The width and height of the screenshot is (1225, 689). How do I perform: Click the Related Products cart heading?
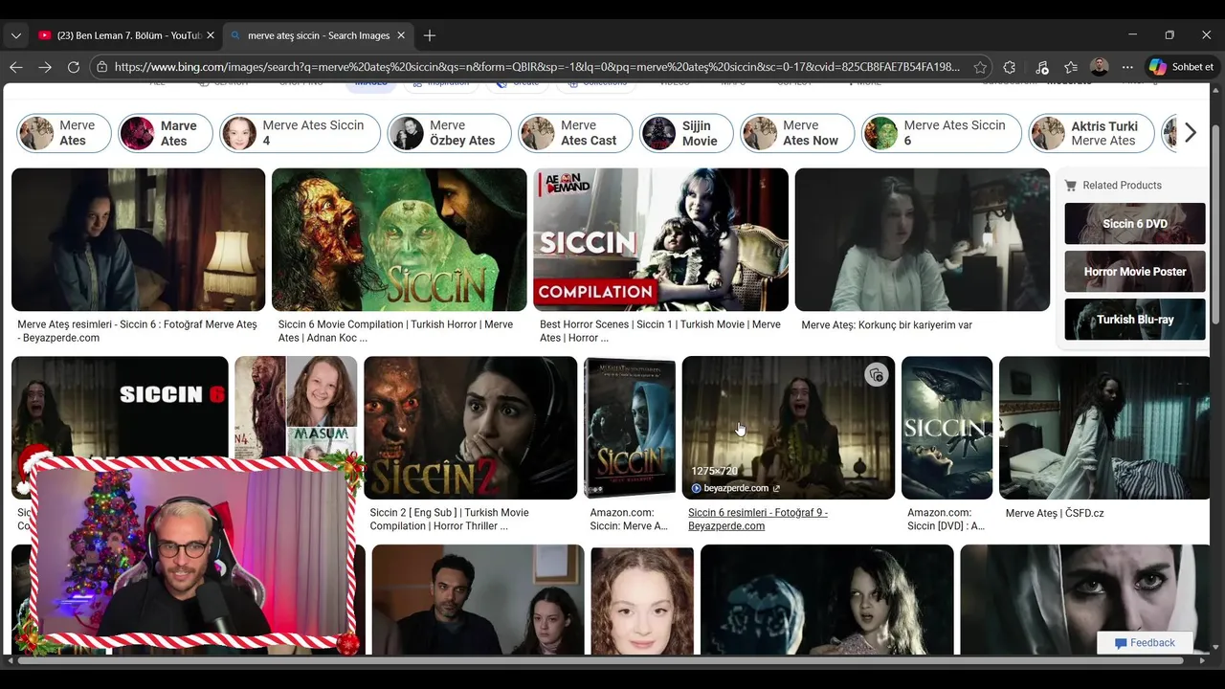tap(1113, 186)
